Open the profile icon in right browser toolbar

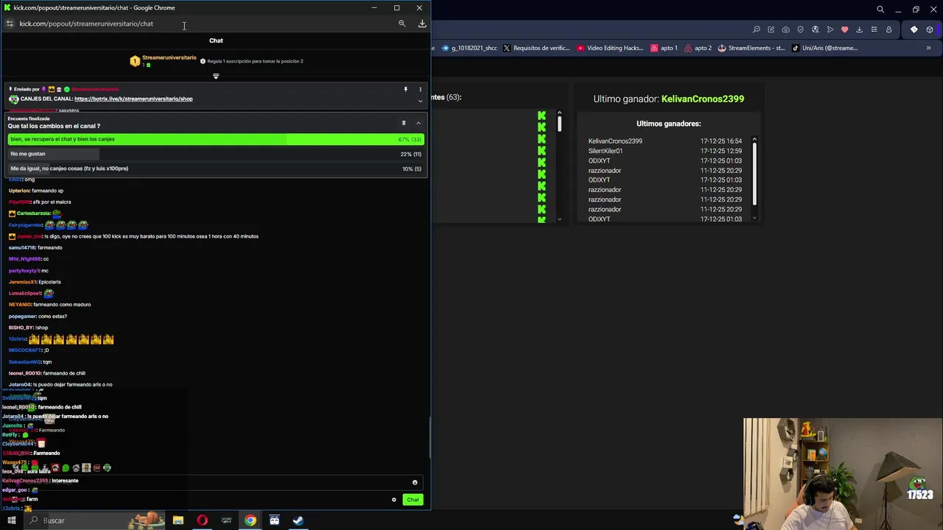888,29
